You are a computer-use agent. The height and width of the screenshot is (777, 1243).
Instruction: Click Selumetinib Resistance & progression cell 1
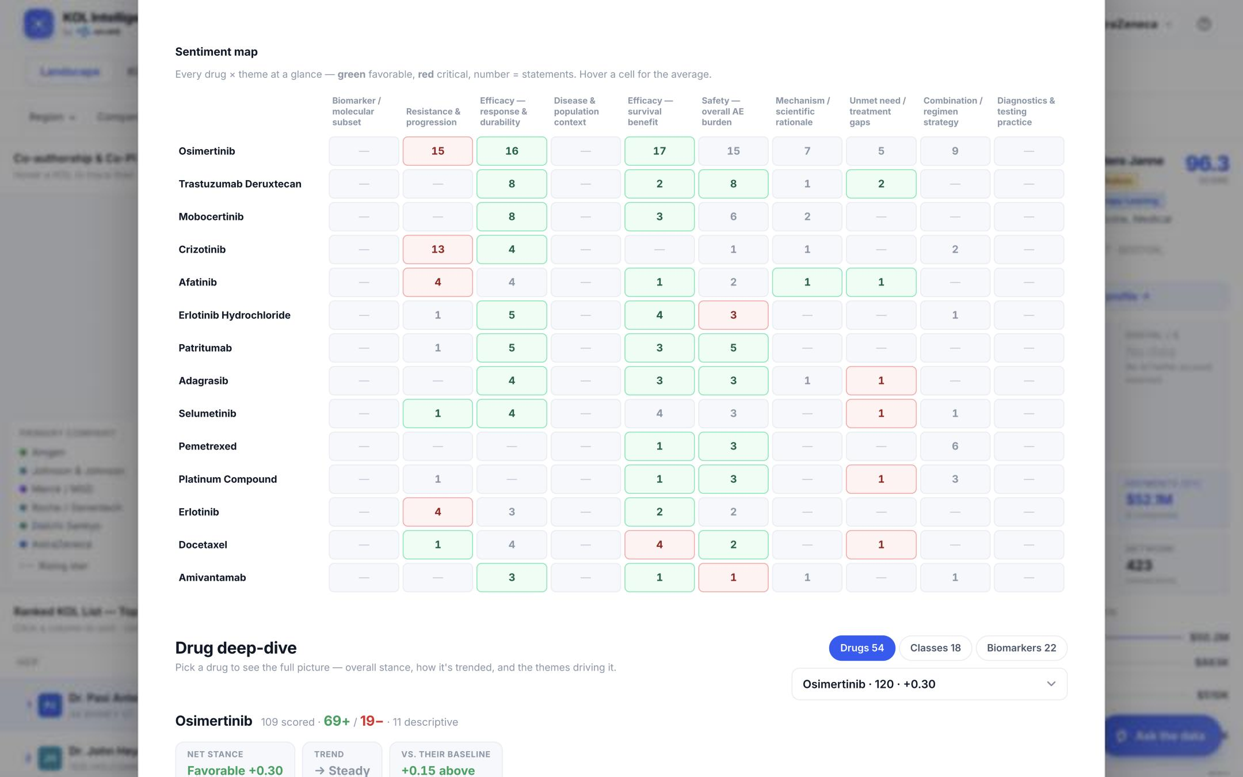tap(437, 413)
